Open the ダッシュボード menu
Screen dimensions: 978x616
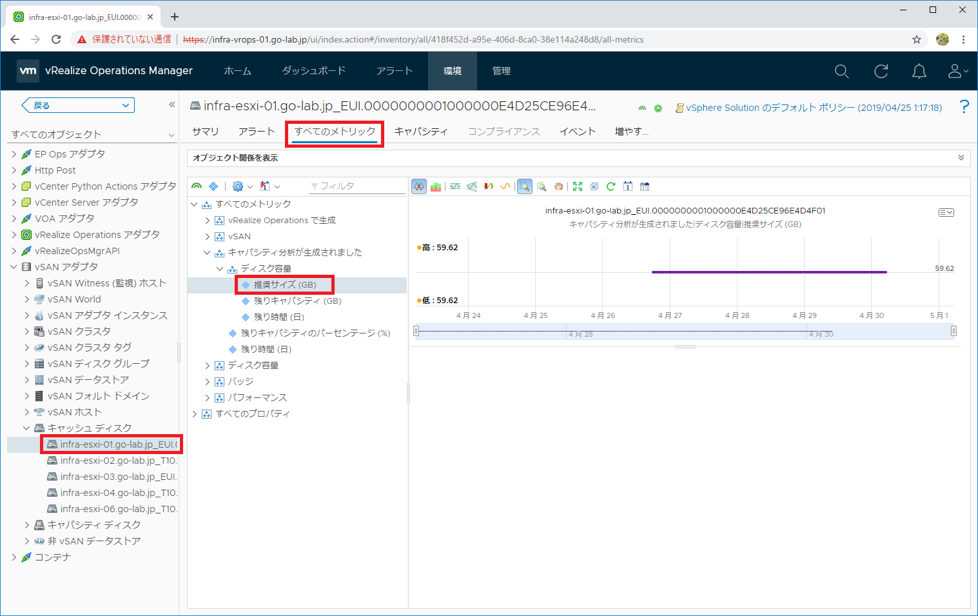tap(314, 71)
